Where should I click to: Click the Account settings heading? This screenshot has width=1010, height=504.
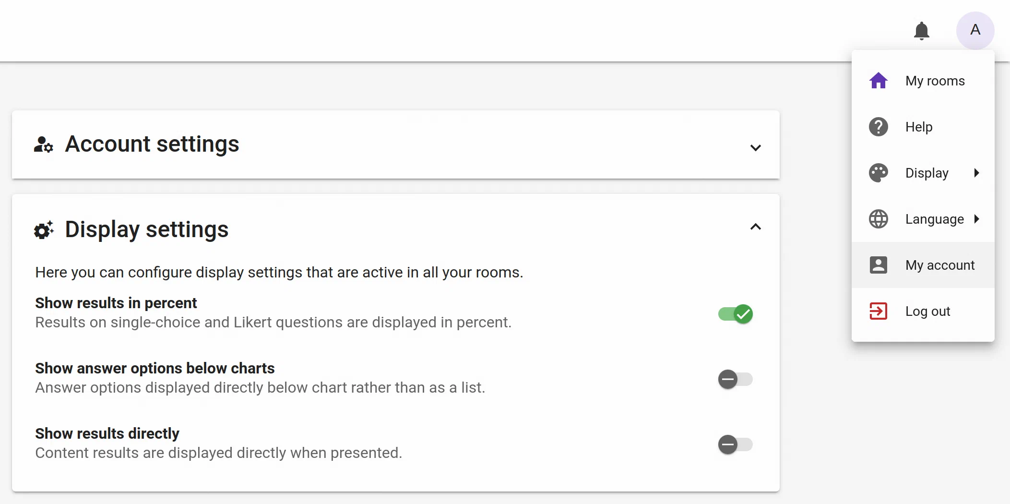pos(152,144)
